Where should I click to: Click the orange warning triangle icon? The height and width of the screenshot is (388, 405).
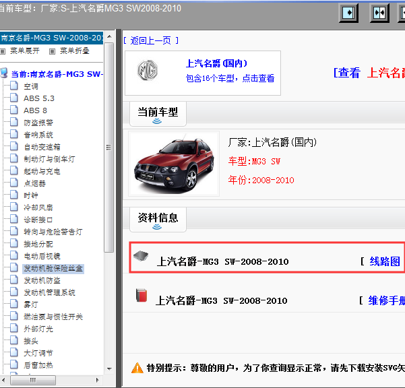point(137,368)
